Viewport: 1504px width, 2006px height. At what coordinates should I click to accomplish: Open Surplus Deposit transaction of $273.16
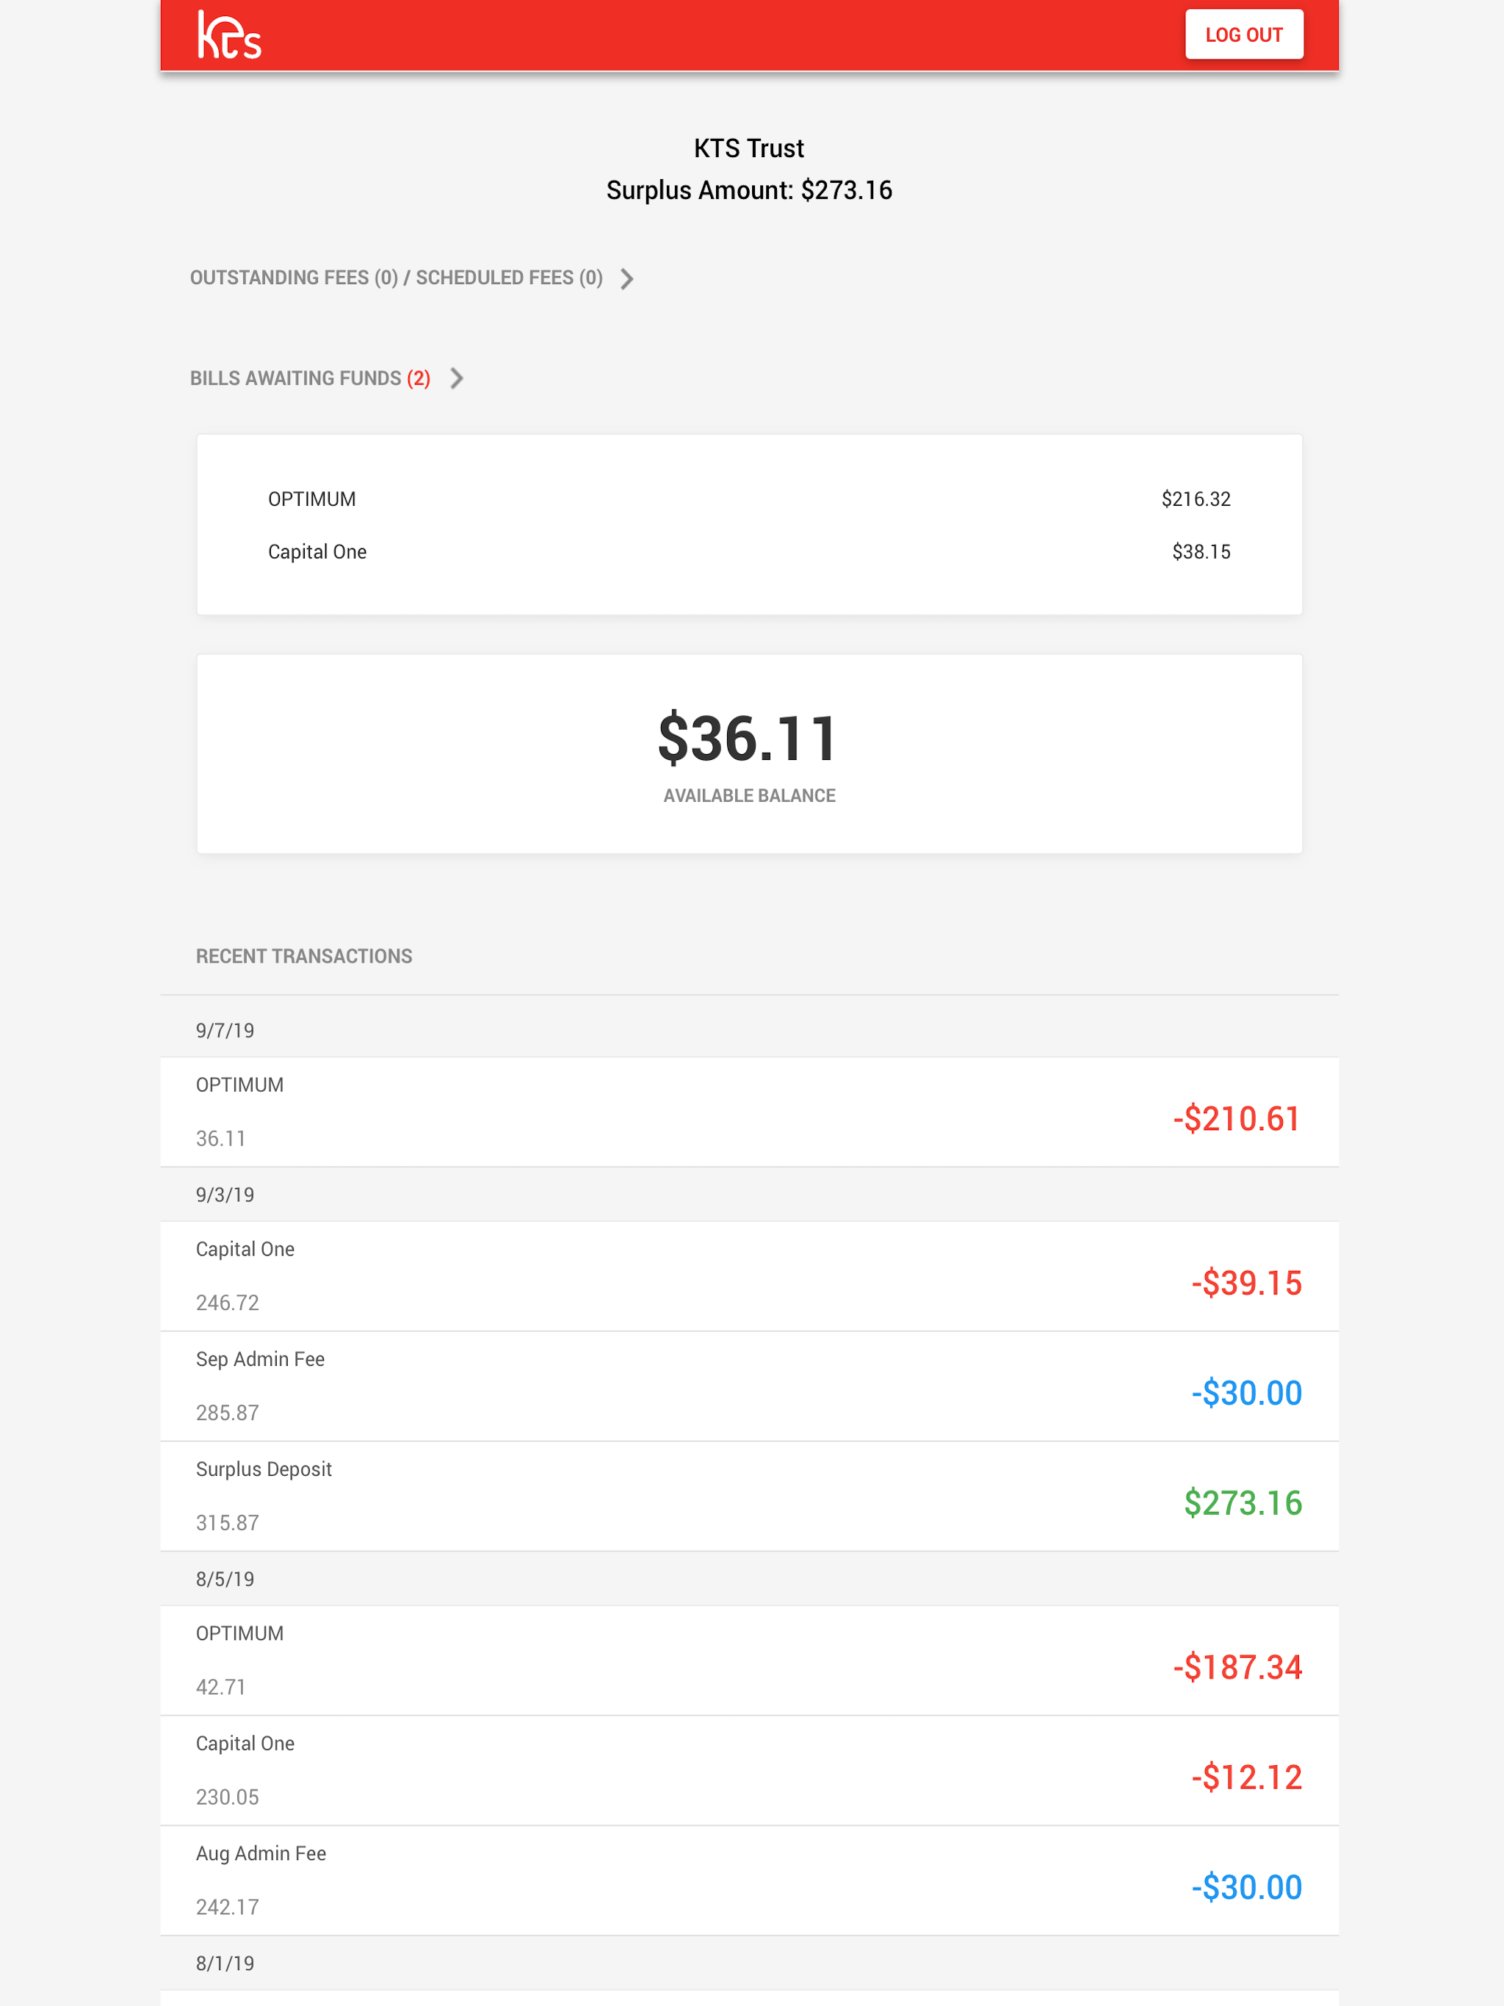(749, 1496)
